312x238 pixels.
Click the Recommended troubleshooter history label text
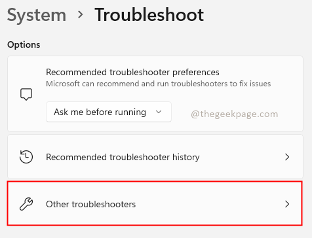click(123, 157)
